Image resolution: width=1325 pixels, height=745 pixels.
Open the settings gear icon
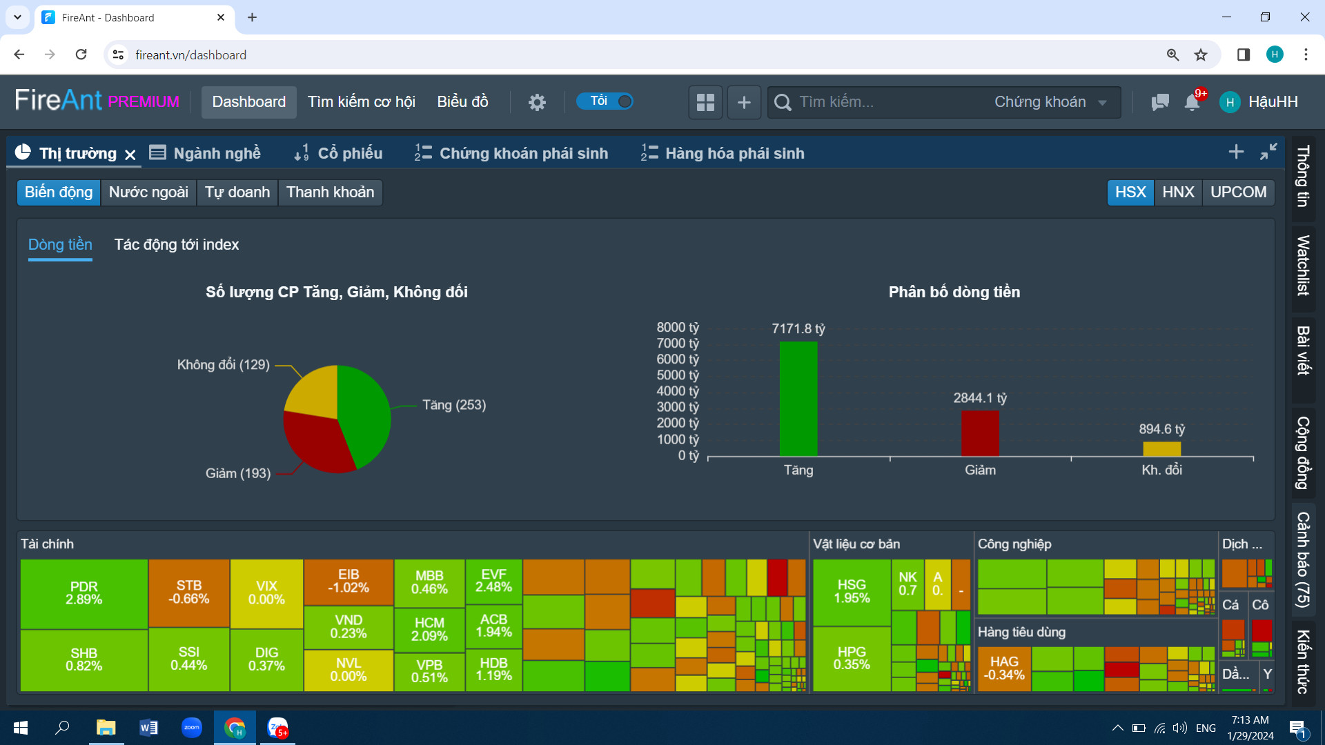pos(537,102)
